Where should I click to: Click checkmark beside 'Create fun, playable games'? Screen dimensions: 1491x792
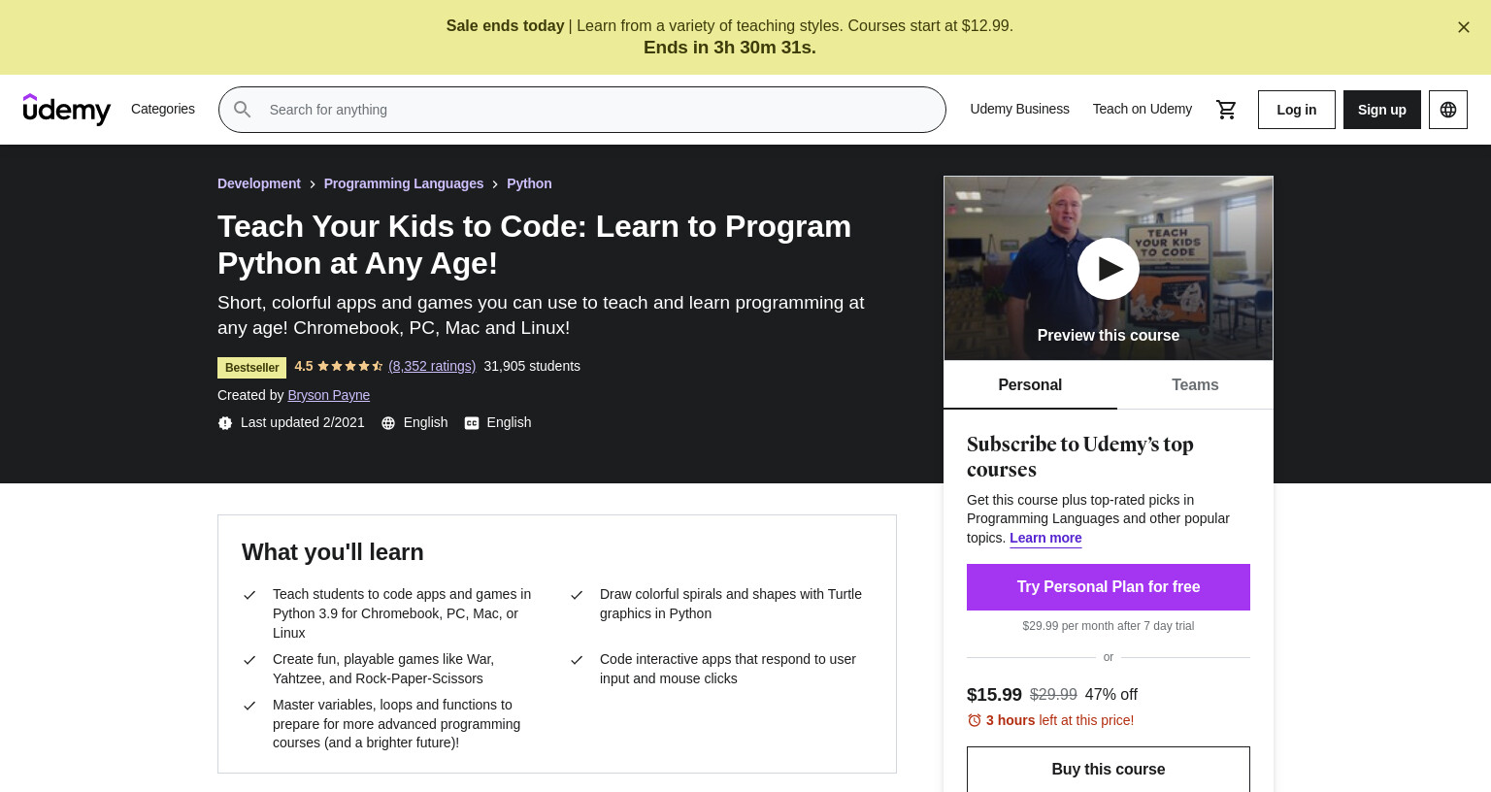tap(249, 660)
